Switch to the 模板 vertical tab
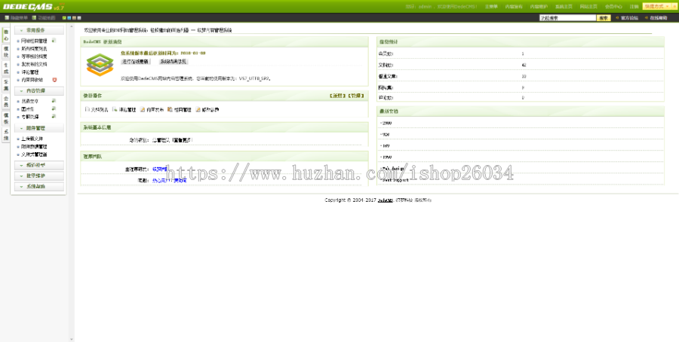The width and height of the screenshot is (679, 342). (x=6, y=118)
